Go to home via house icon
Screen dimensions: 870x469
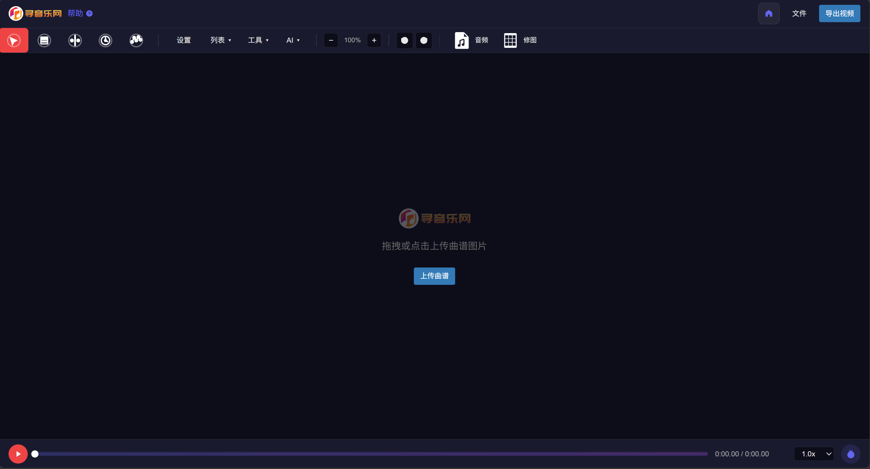pyautogui.click(x=769, y=13)
